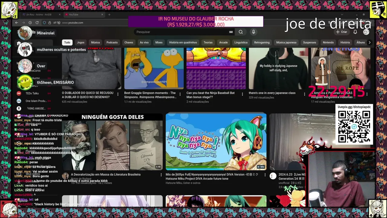Screen dimensions: 387x218
Task: Select the Música japonesa filter chip
Action: point(286,42)
